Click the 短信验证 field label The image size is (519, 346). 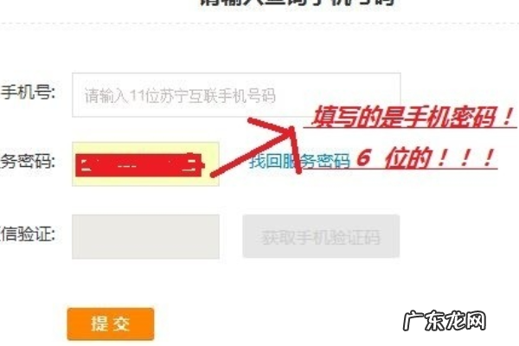[x=28, y=234]
